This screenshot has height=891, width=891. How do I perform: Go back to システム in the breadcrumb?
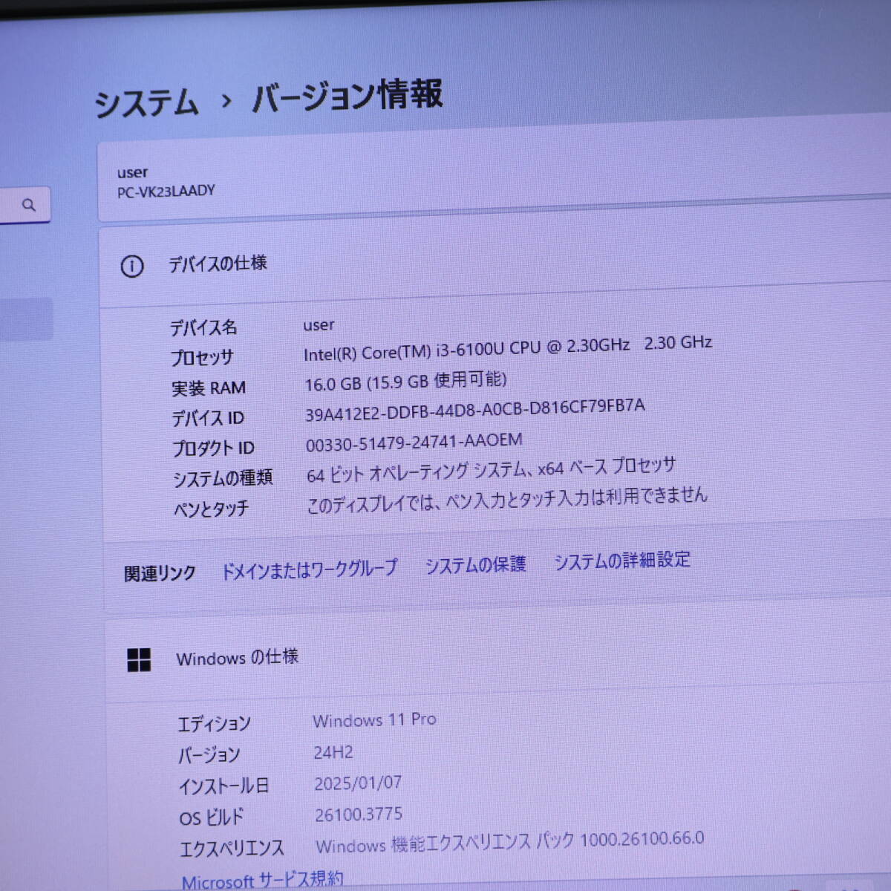pos(146,102)
